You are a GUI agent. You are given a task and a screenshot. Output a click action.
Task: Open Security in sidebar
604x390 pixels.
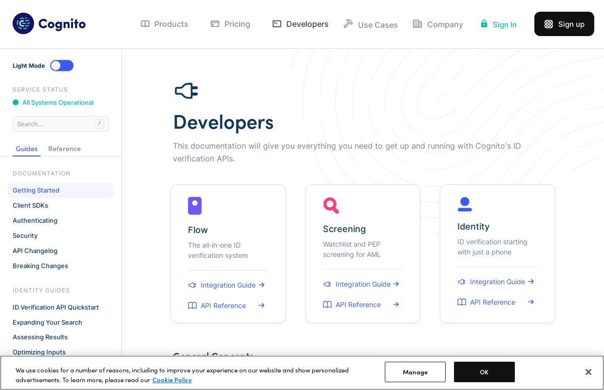[25, 235]
